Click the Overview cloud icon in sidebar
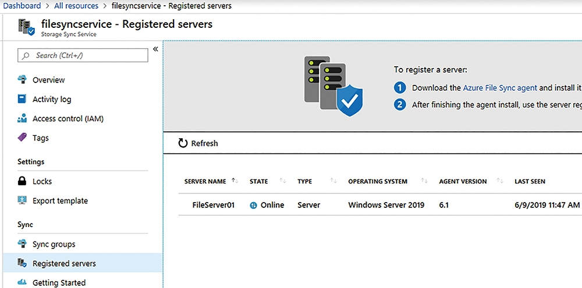This screenshot has width=582, height=288. pos(22,80)
